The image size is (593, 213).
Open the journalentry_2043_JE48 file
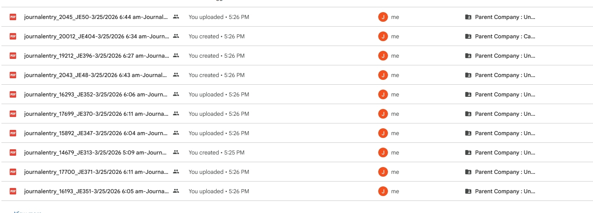pyautogui.click(x=95, y=75)
